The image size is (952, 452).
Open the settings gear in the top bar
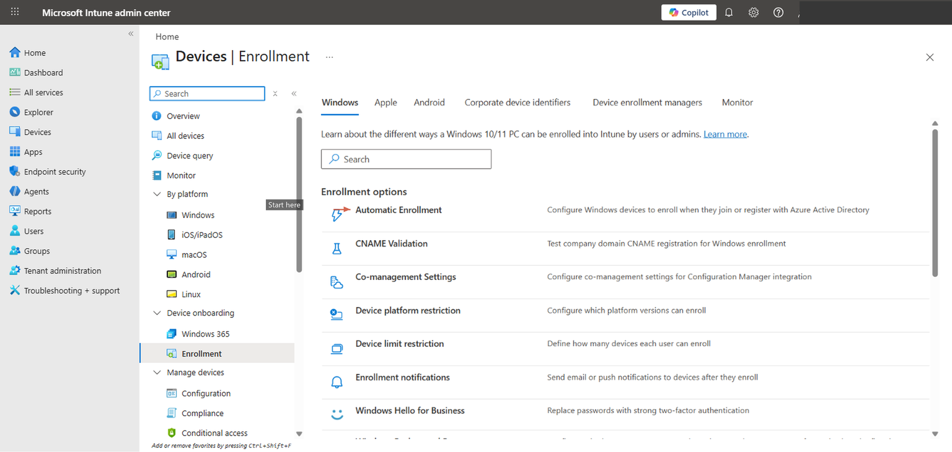coord(753,12)
